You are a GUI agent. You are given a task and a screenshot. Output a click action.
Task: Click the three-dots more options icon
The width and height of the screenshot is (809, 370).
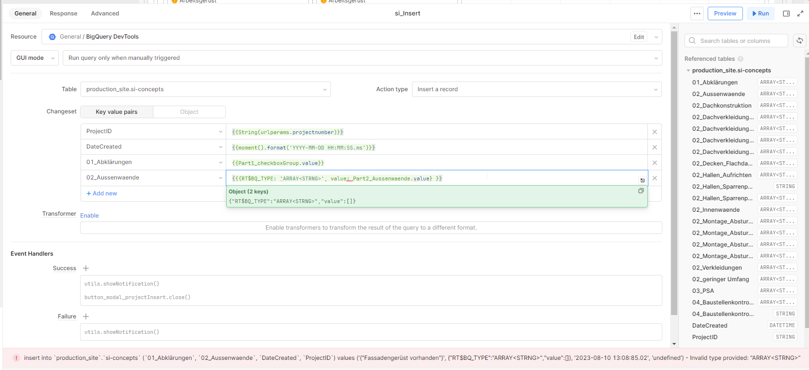697,14
